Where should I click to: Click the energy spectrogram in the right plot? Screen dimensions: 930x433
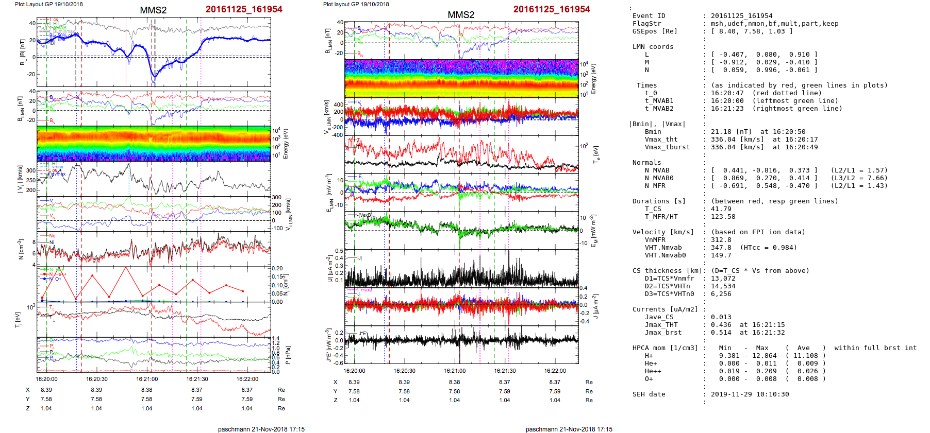(x=461, y=78)
